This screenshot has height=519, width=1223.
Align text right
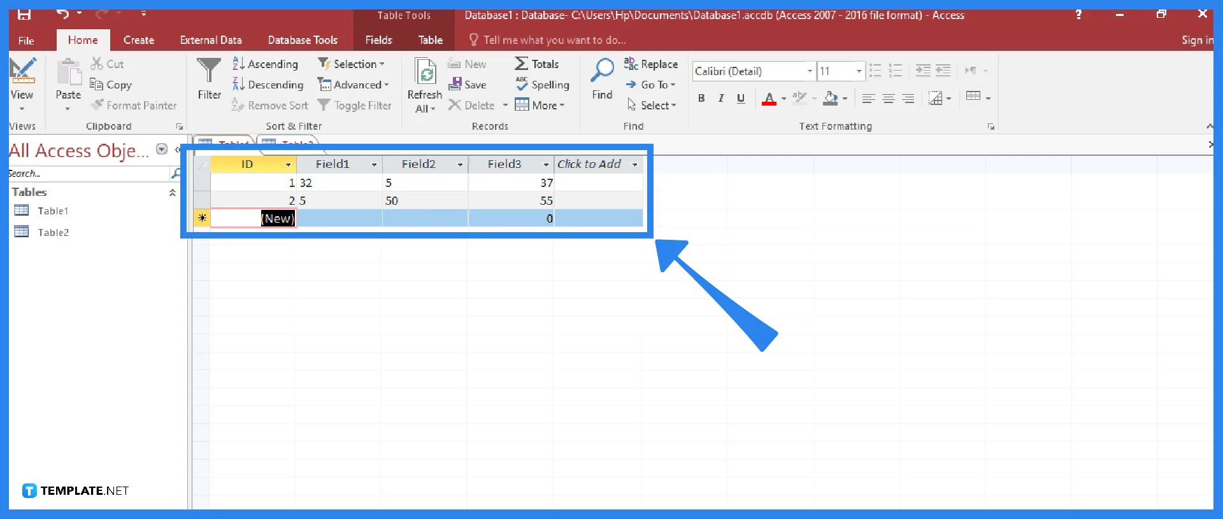point(908,99)
